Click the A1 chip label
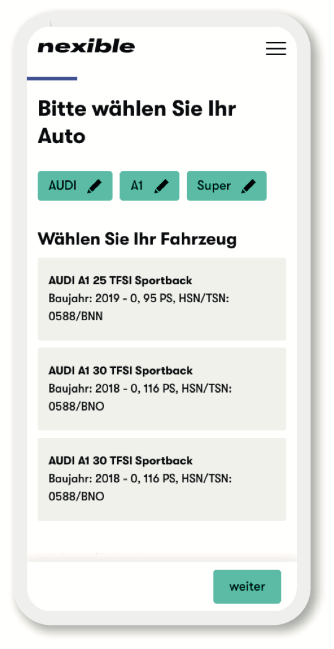Image resolution: width=334 pixels, height=649 pixels. coord(137,185)
